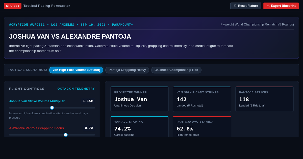
Task: Click the Tactical Pacing Forecaster title
Action: (x=47, y=6)
